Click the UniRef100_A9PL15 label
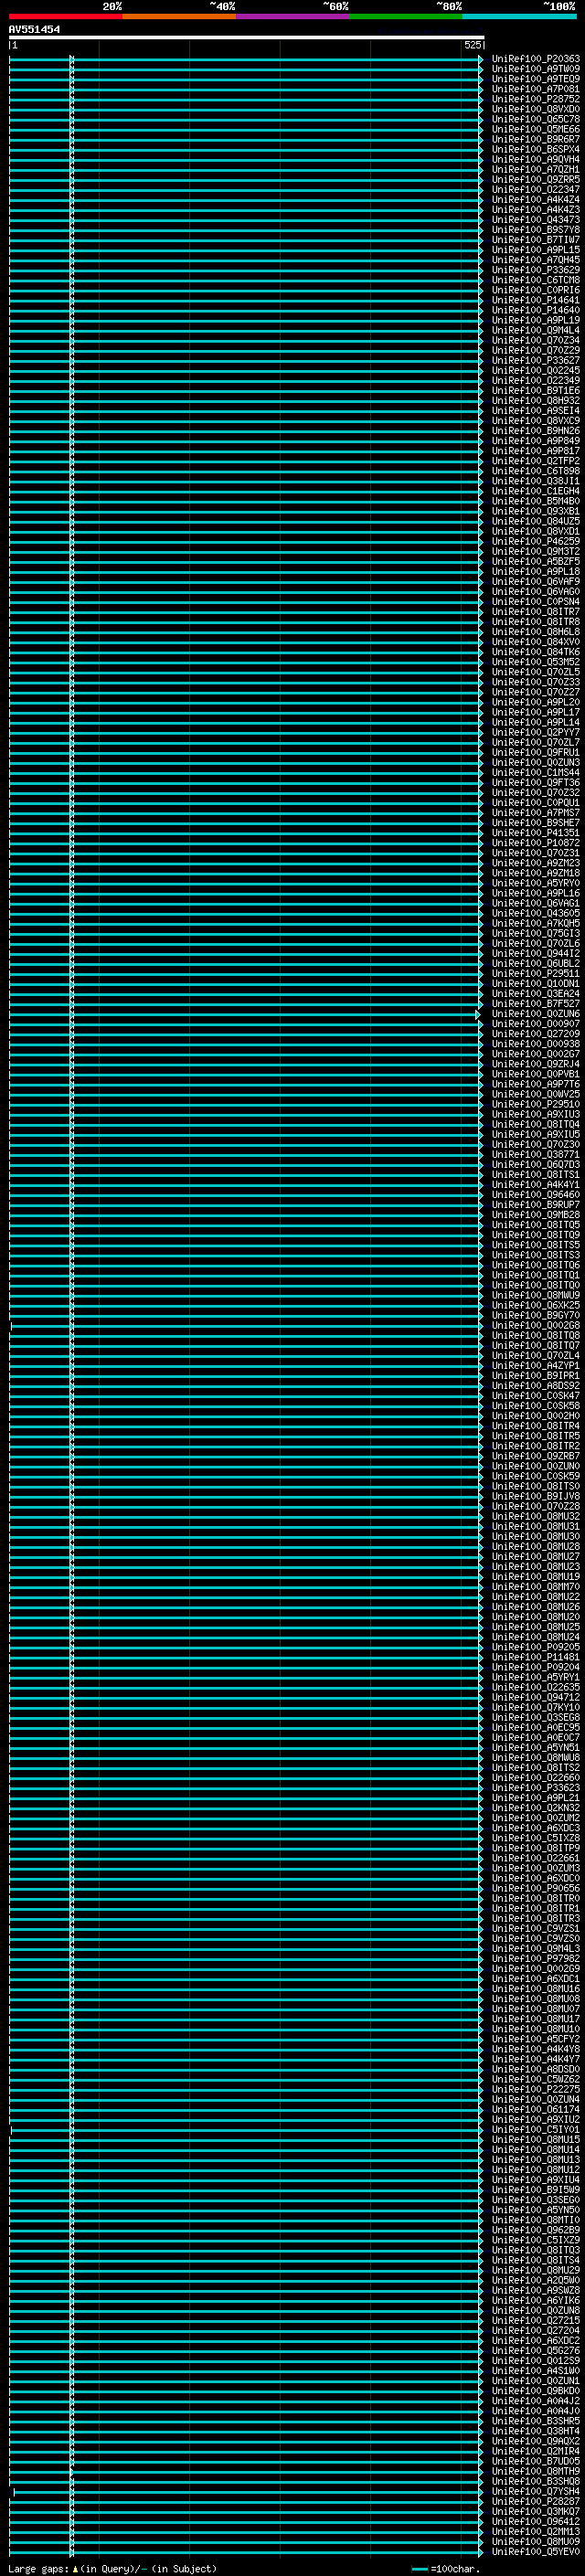 click(535, 250)
